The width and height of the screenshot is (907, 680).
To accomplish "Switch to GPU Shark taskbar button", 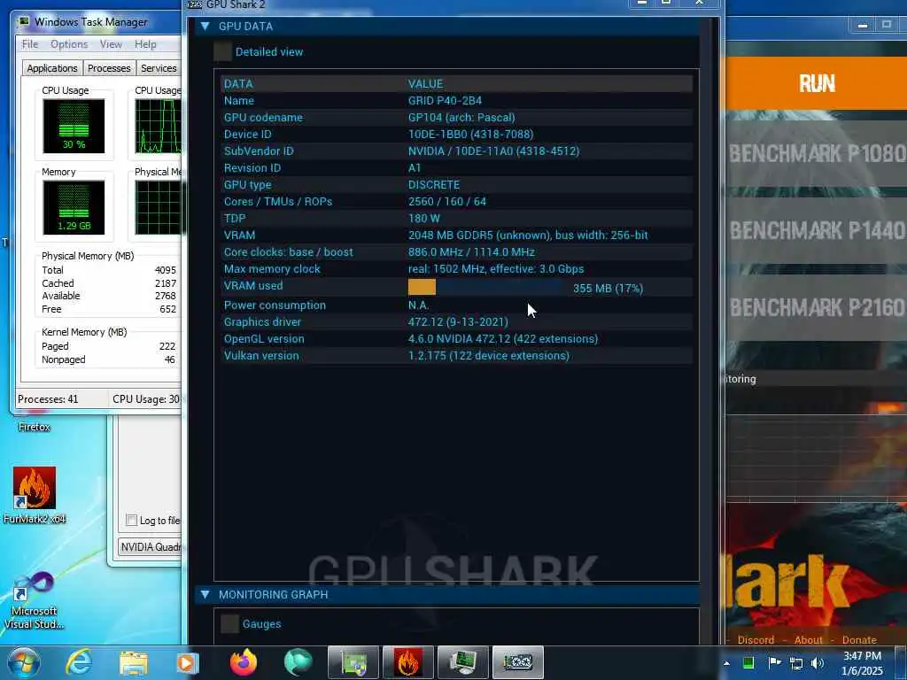I will point(517,662).
